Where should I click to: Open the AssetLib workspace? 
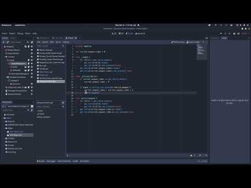click(140, 33)
